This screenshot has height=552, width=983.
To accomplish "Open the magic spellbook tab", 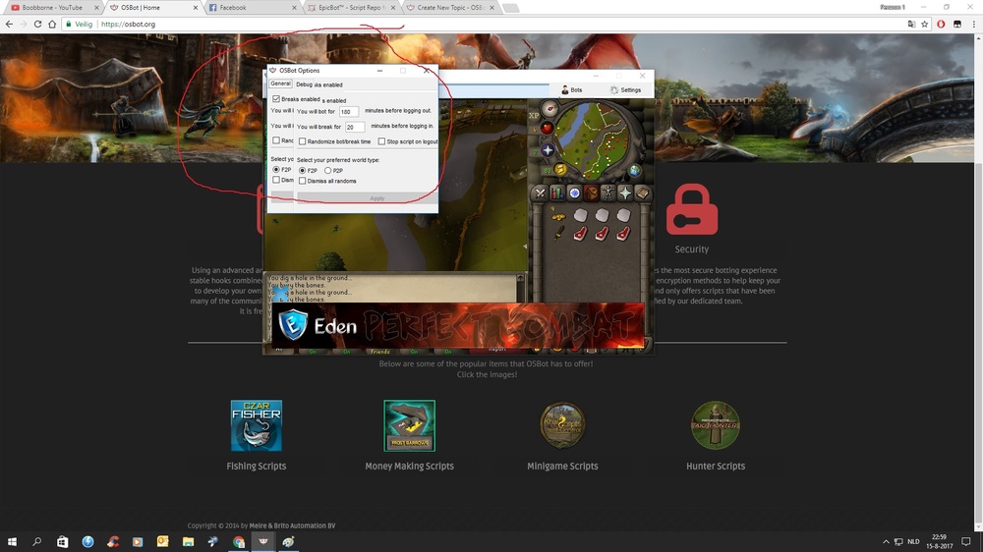I will pyautogui.click(x=642, y=193).
